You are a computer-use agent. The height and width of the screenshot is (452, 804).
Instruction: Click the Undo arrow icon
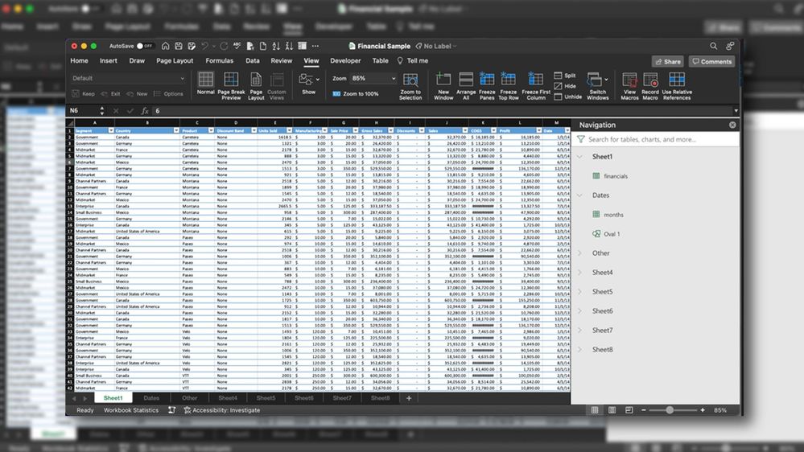click(x=204, y=46)
